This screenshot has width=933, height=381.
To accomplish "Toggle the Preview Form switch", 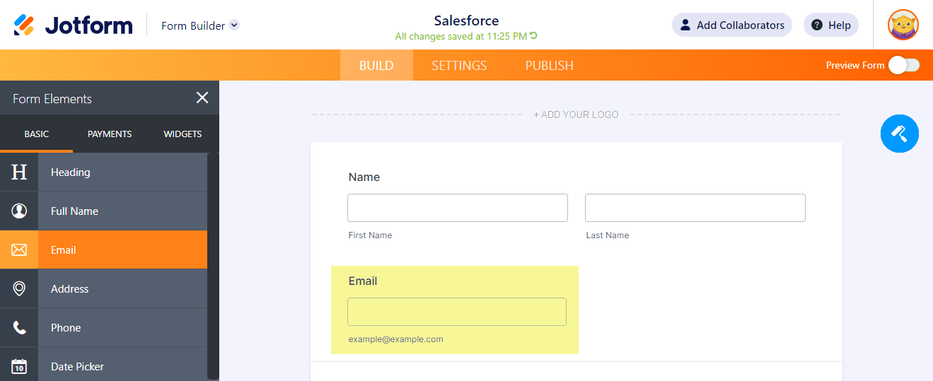I will click(x=903, y=65).
